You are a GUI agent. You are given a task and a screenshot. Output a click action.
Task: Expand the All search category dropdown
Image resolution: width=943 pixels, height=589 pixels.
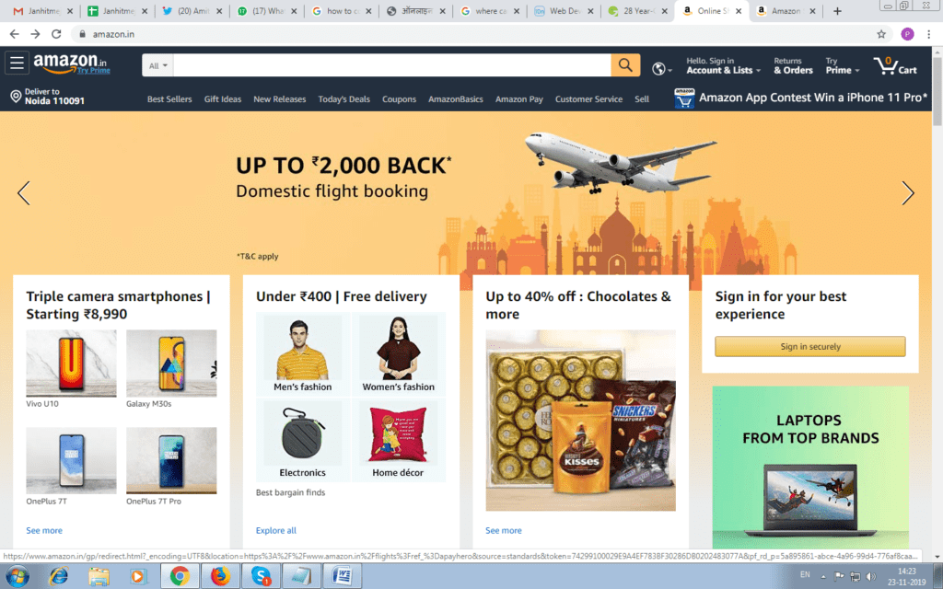tap(157, 65)
